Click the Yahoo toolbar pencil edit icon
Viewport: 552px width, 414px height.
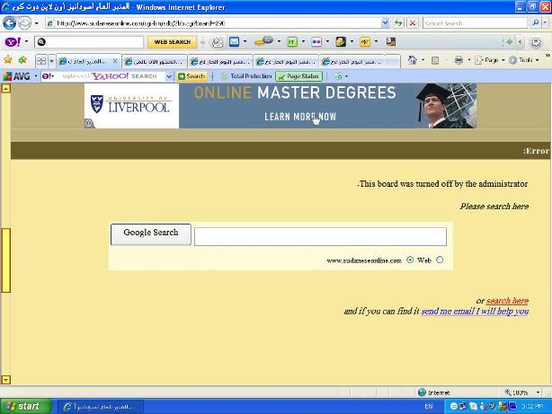tap(218, 42)
